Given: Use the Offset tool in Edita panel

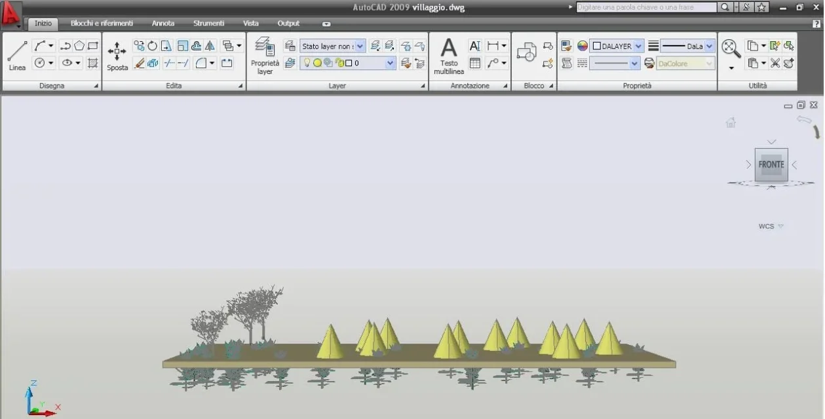Looking at the screenshot, I should tap(196, 46).
